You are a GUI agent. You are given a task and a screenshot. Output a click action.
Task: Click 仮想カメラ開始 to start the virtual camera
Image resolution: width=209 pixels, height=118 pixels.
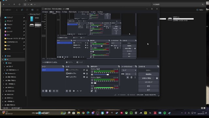pos(147,78)
